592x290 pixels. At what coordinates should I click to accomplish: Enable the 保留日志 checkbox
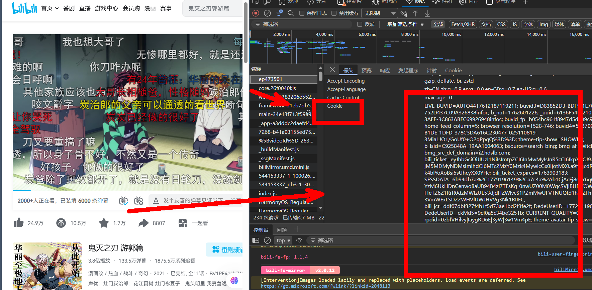(x=302, y=13)
